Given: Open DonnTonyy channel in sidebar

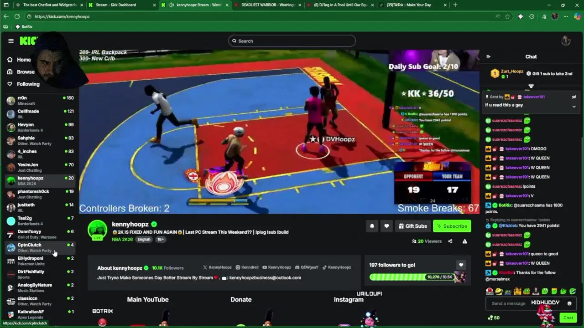Looking at the screenshot, I should point(40,234).
